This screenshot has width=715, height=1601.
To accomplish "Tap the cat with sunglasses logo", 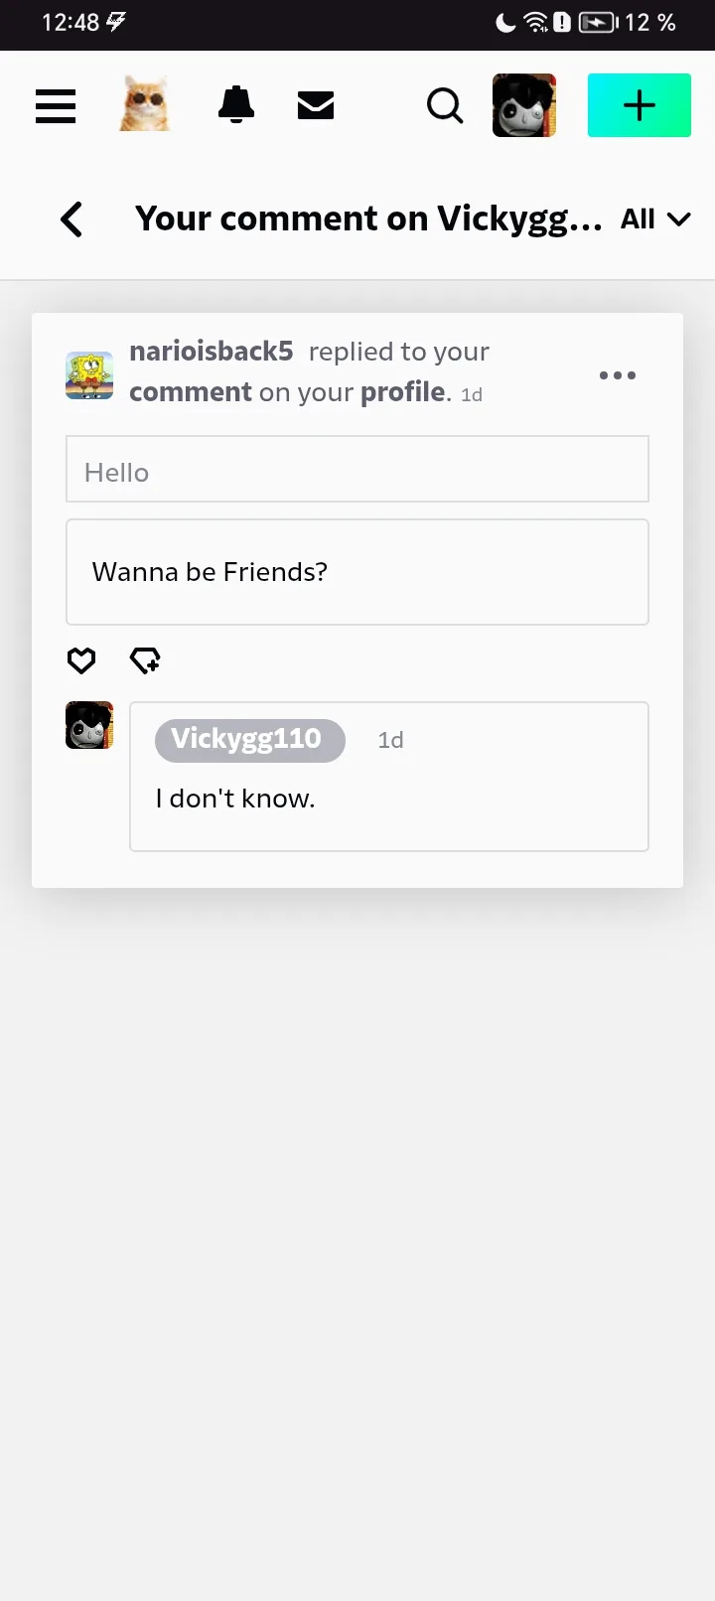I will coord(145,104).
